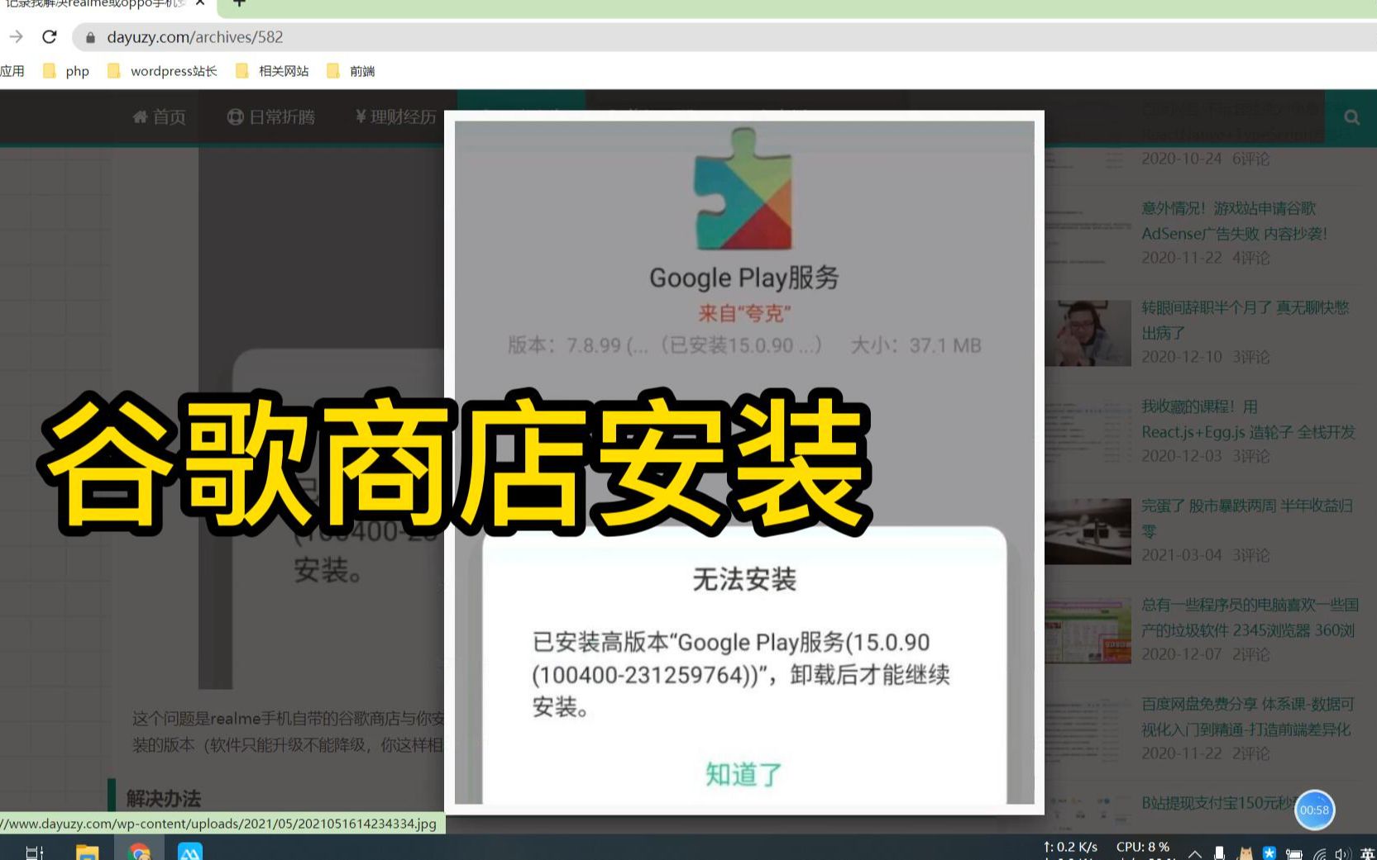Open File Explorer from the taskbar

[x=87, y=853]
